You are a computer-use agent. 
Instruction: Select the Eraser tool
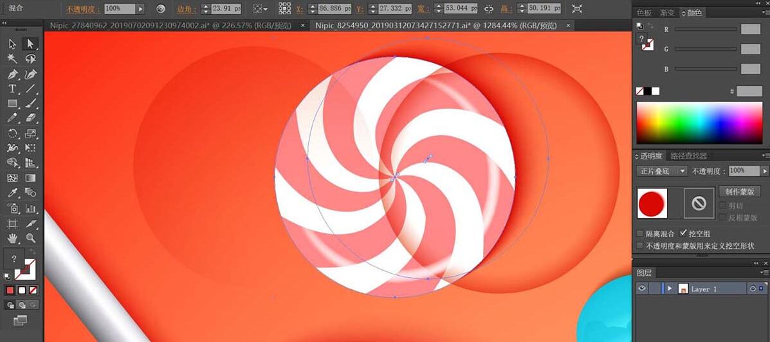(x=30, y=118)
